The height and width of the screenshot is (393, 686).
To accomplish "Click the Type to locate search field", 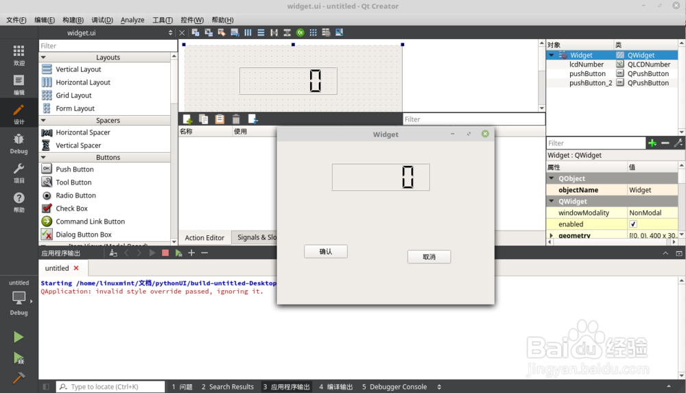I will [x=110, y=387].
